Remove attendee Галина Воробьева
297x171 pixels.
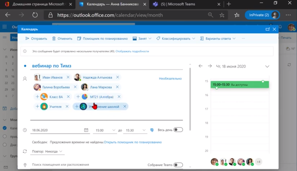coord(75,87)
